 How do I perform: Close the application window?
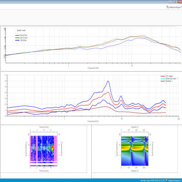[180, 2]
